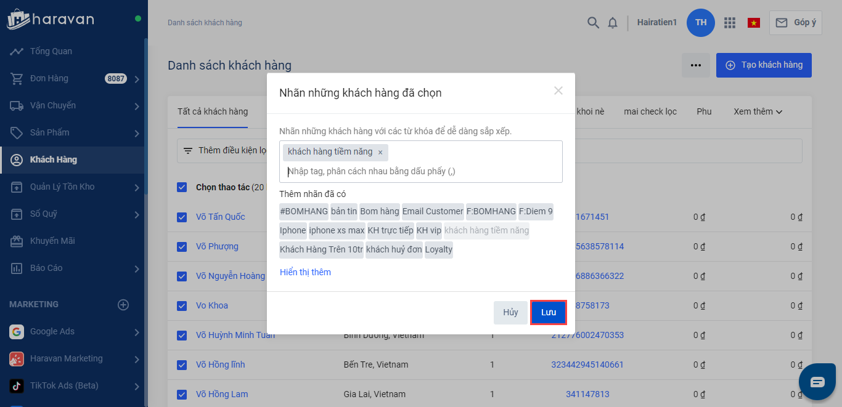842x407 pixels.
Task: Open the apps grid menu
Action: point(730,23)
